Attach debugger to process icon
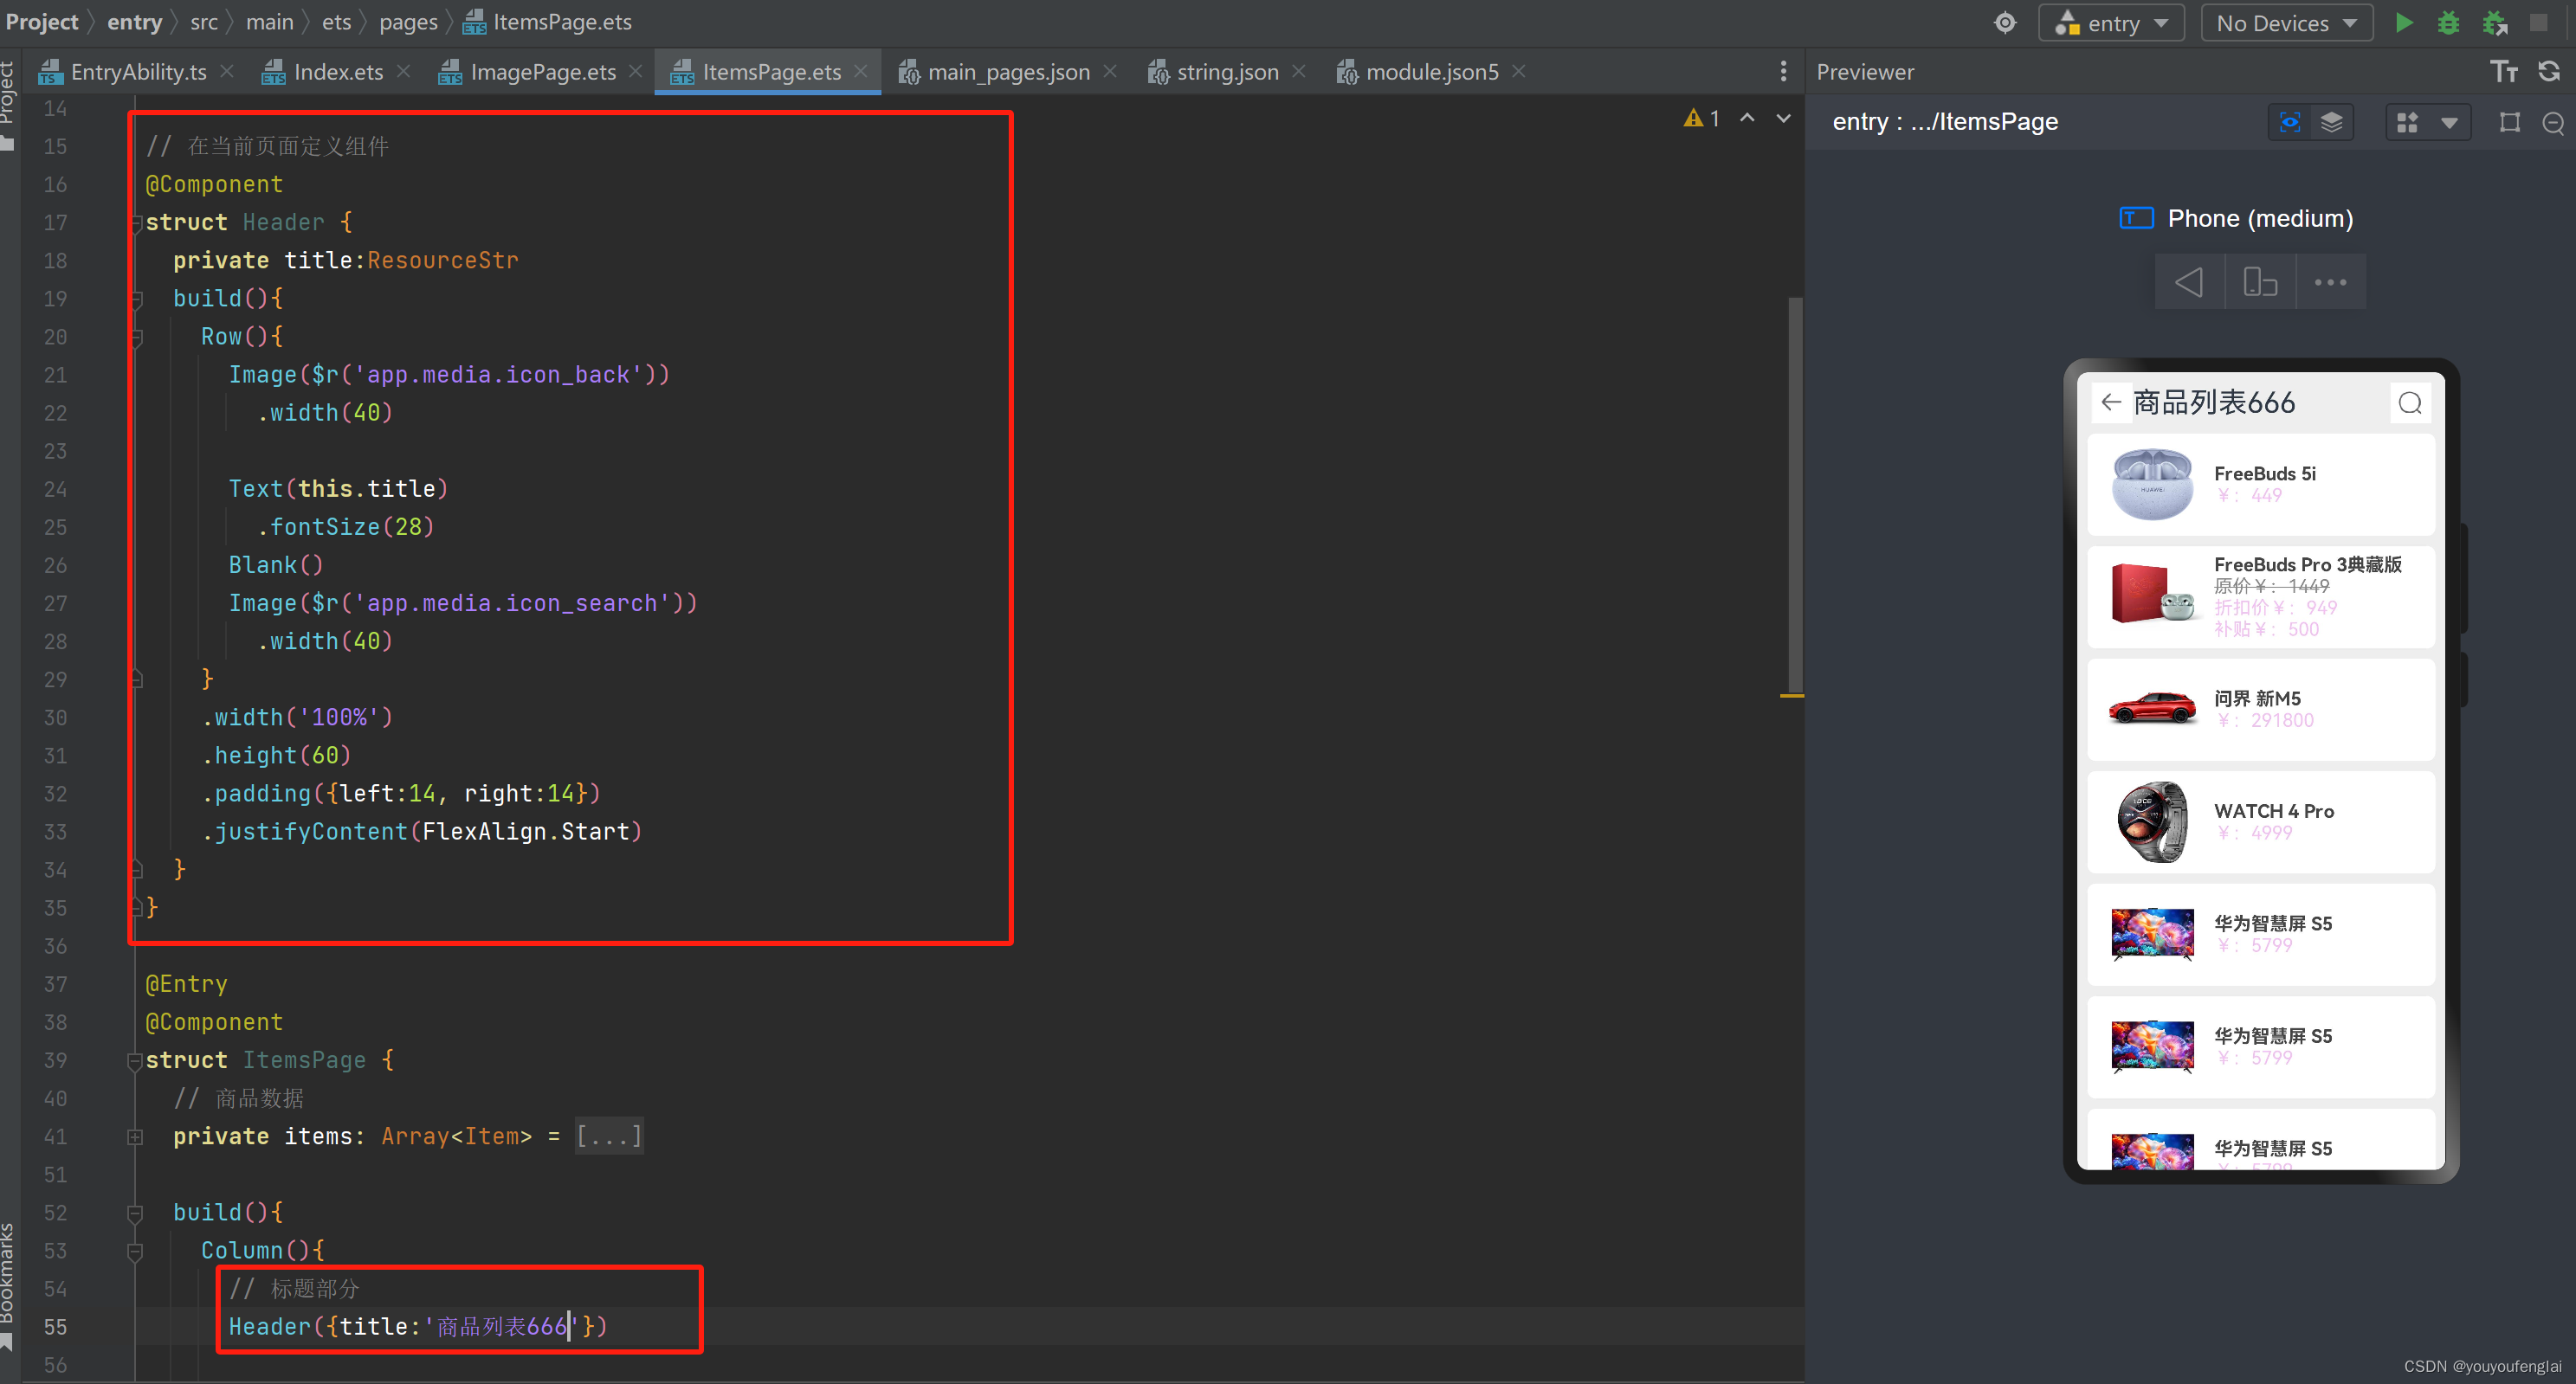Screen dimensions: 2576x1384 pos(2494,22)
